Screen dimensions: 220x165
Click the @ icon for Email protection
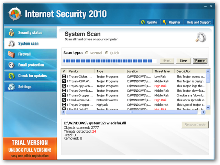point(11,65)
